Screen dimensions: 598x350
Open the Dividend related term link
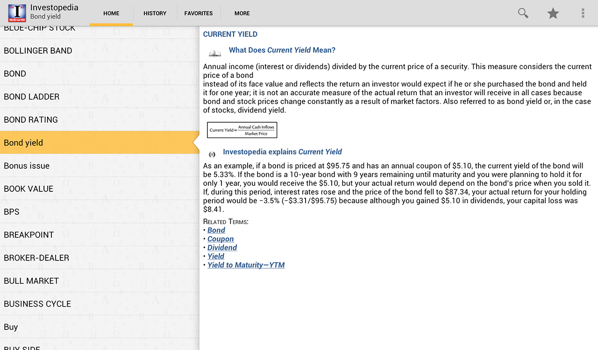(222, 247)
